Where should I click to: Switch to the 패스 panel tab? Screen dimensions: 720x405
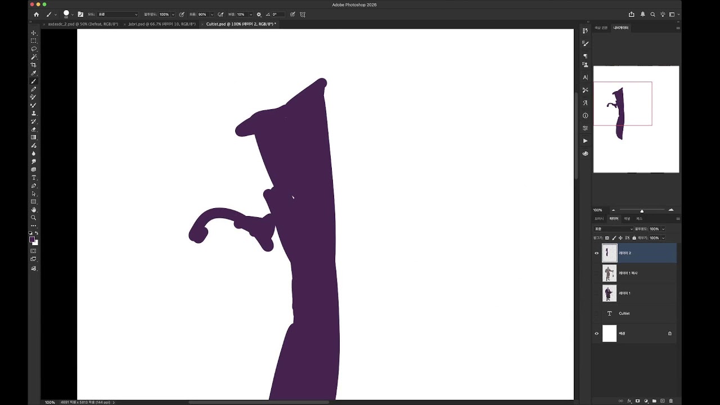pyautogui.click(x=640, y=218)
